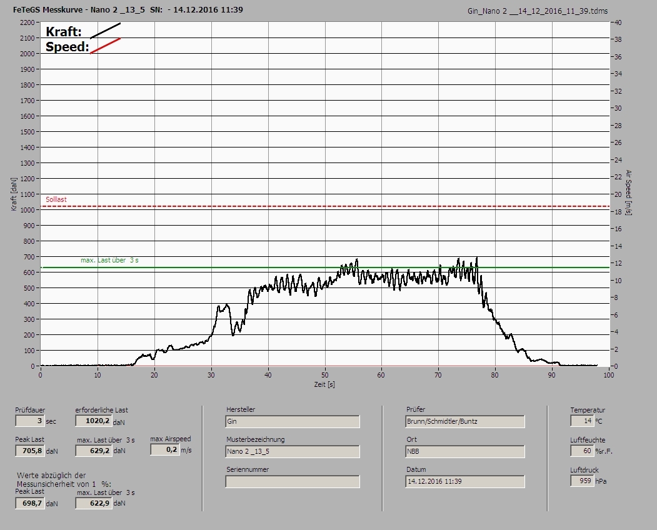The image size is (657, 530).
Task: Click the 40 tick on Air Speed axis
Action: tap(618, 22)
